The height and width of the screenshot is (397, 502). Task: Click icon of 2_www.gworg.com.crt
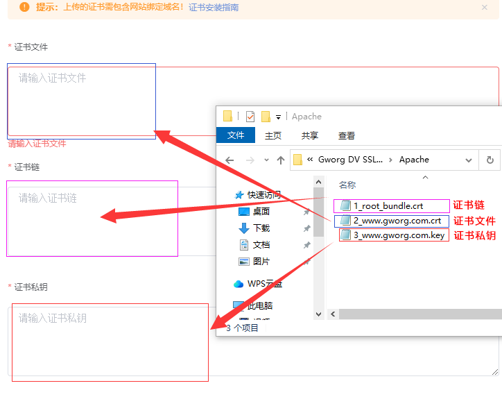click(345, 221)
